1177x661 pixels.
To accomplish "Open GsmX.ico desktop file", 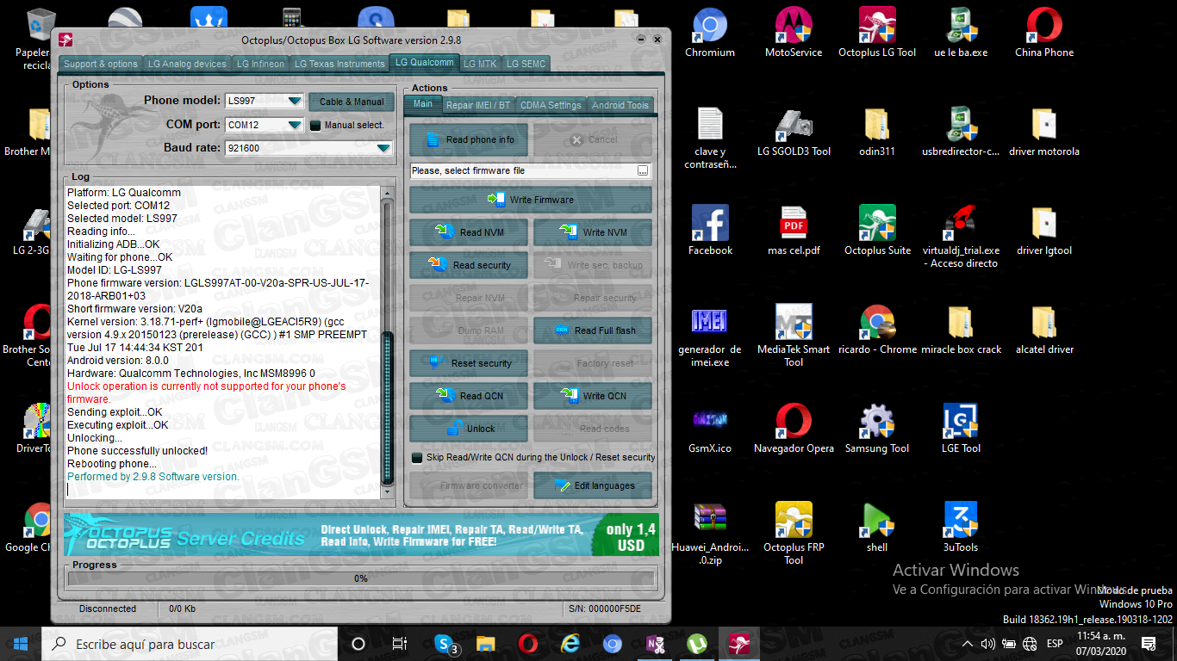I will (710, 429).
